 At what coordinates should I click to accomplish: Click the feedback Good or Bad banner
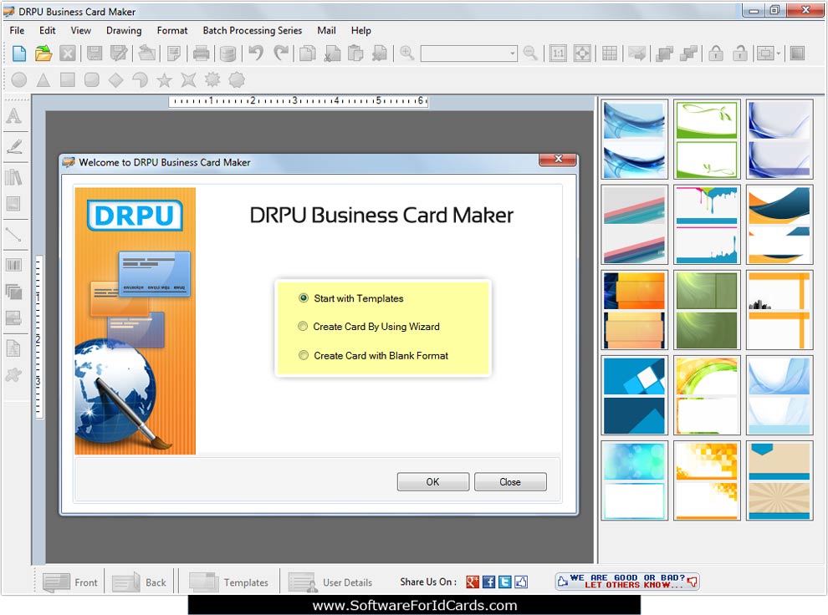[627, 582]
